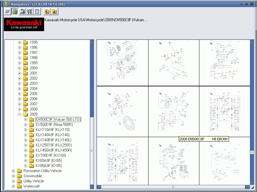This screenshot has height=192, width=257.
Task: Open the front master cylinder diagram thumbnail
Action: 224,63
